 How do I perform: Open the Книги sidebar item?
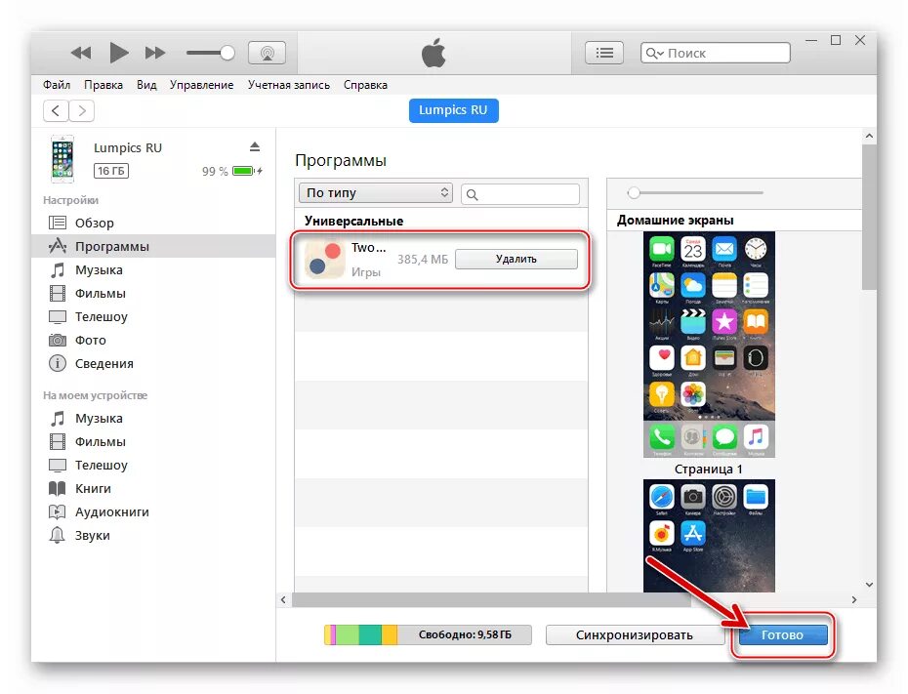pos(153,488)
